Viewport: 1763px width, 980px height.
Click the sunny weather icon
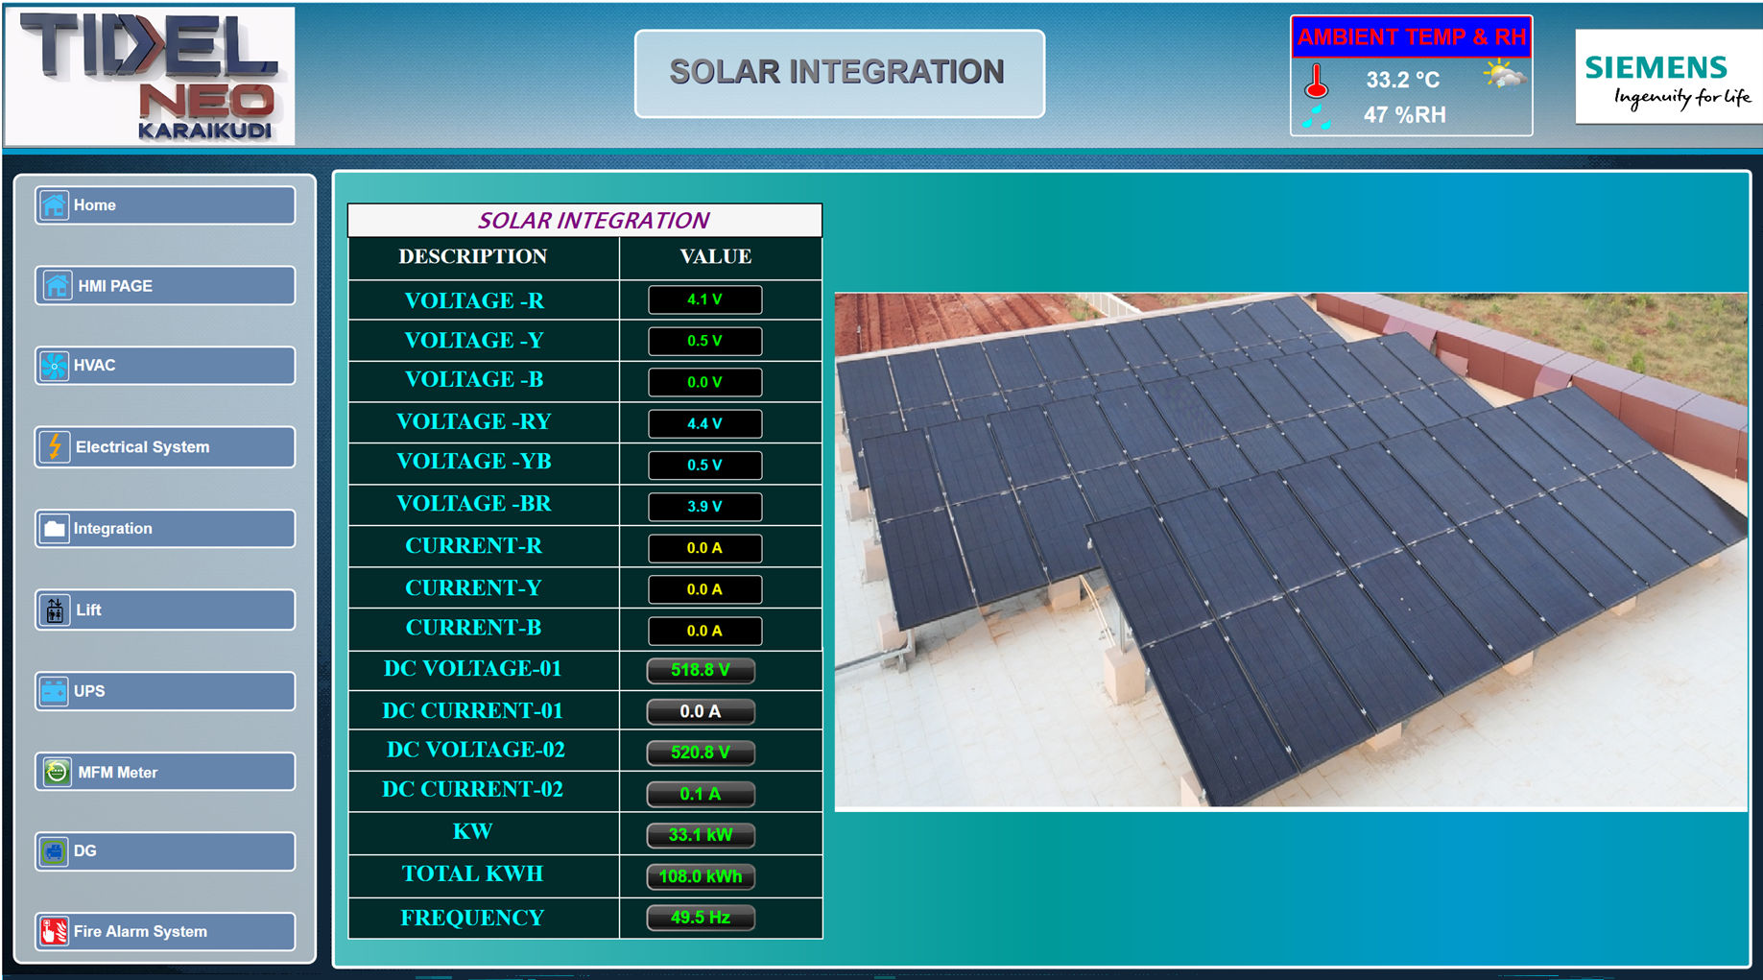pyautogui.click(x=1504, y=74)
